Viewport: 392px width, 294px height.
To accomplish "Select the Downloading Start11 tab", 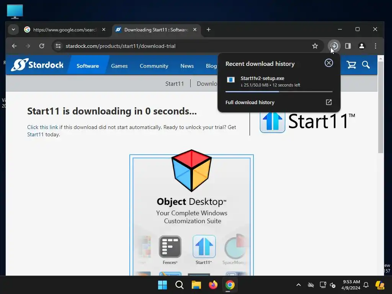I will (156, 29).
